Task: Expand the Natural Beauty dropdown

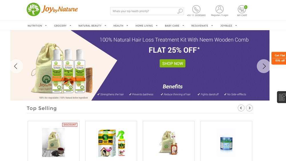Action: [105, 25]
